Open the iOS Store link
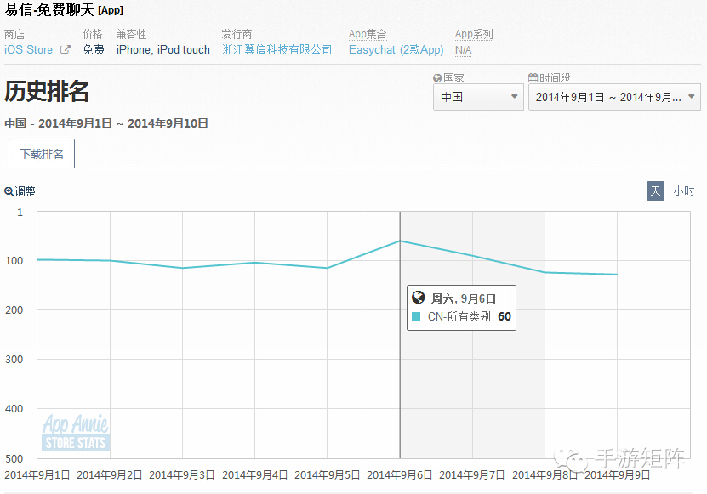The image size is (707, 494). pyautogui.click(x=28, y=49)
